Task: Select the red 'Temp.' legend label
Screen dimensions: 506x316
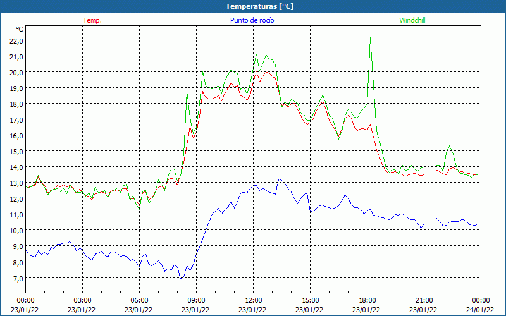Action: pos(92,20)
